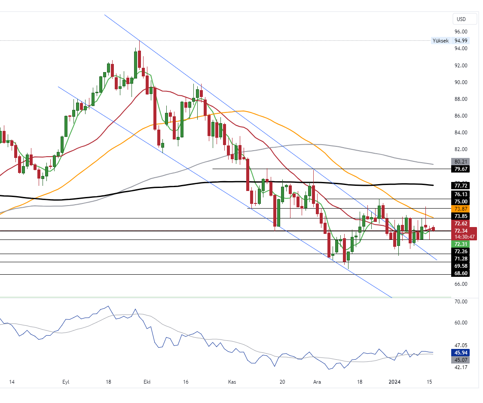Viewport: 483px width, 403px height.
Task: Click the 71.28 support level label
Action: click(x=460, y=258)
